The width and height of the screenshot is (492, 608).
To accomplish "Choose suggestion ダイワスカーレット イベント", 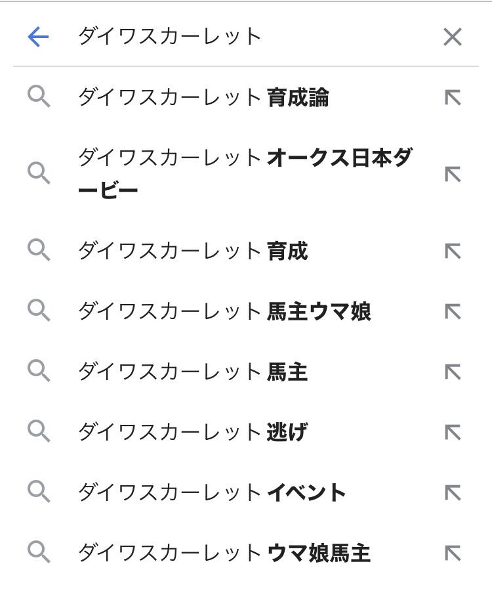I will point(211,492).
